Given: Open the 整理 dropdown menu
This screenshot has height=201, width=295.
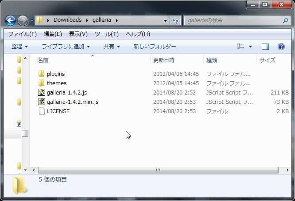Looking at the screenshot, I should (19, 47).
